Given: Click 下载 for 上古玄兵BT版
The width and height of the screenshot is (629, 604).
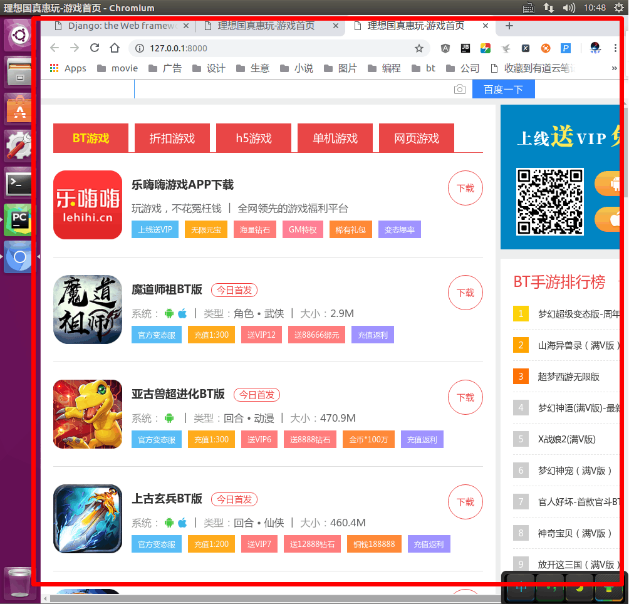Looking at the screenshot, I should click(465, 502).
